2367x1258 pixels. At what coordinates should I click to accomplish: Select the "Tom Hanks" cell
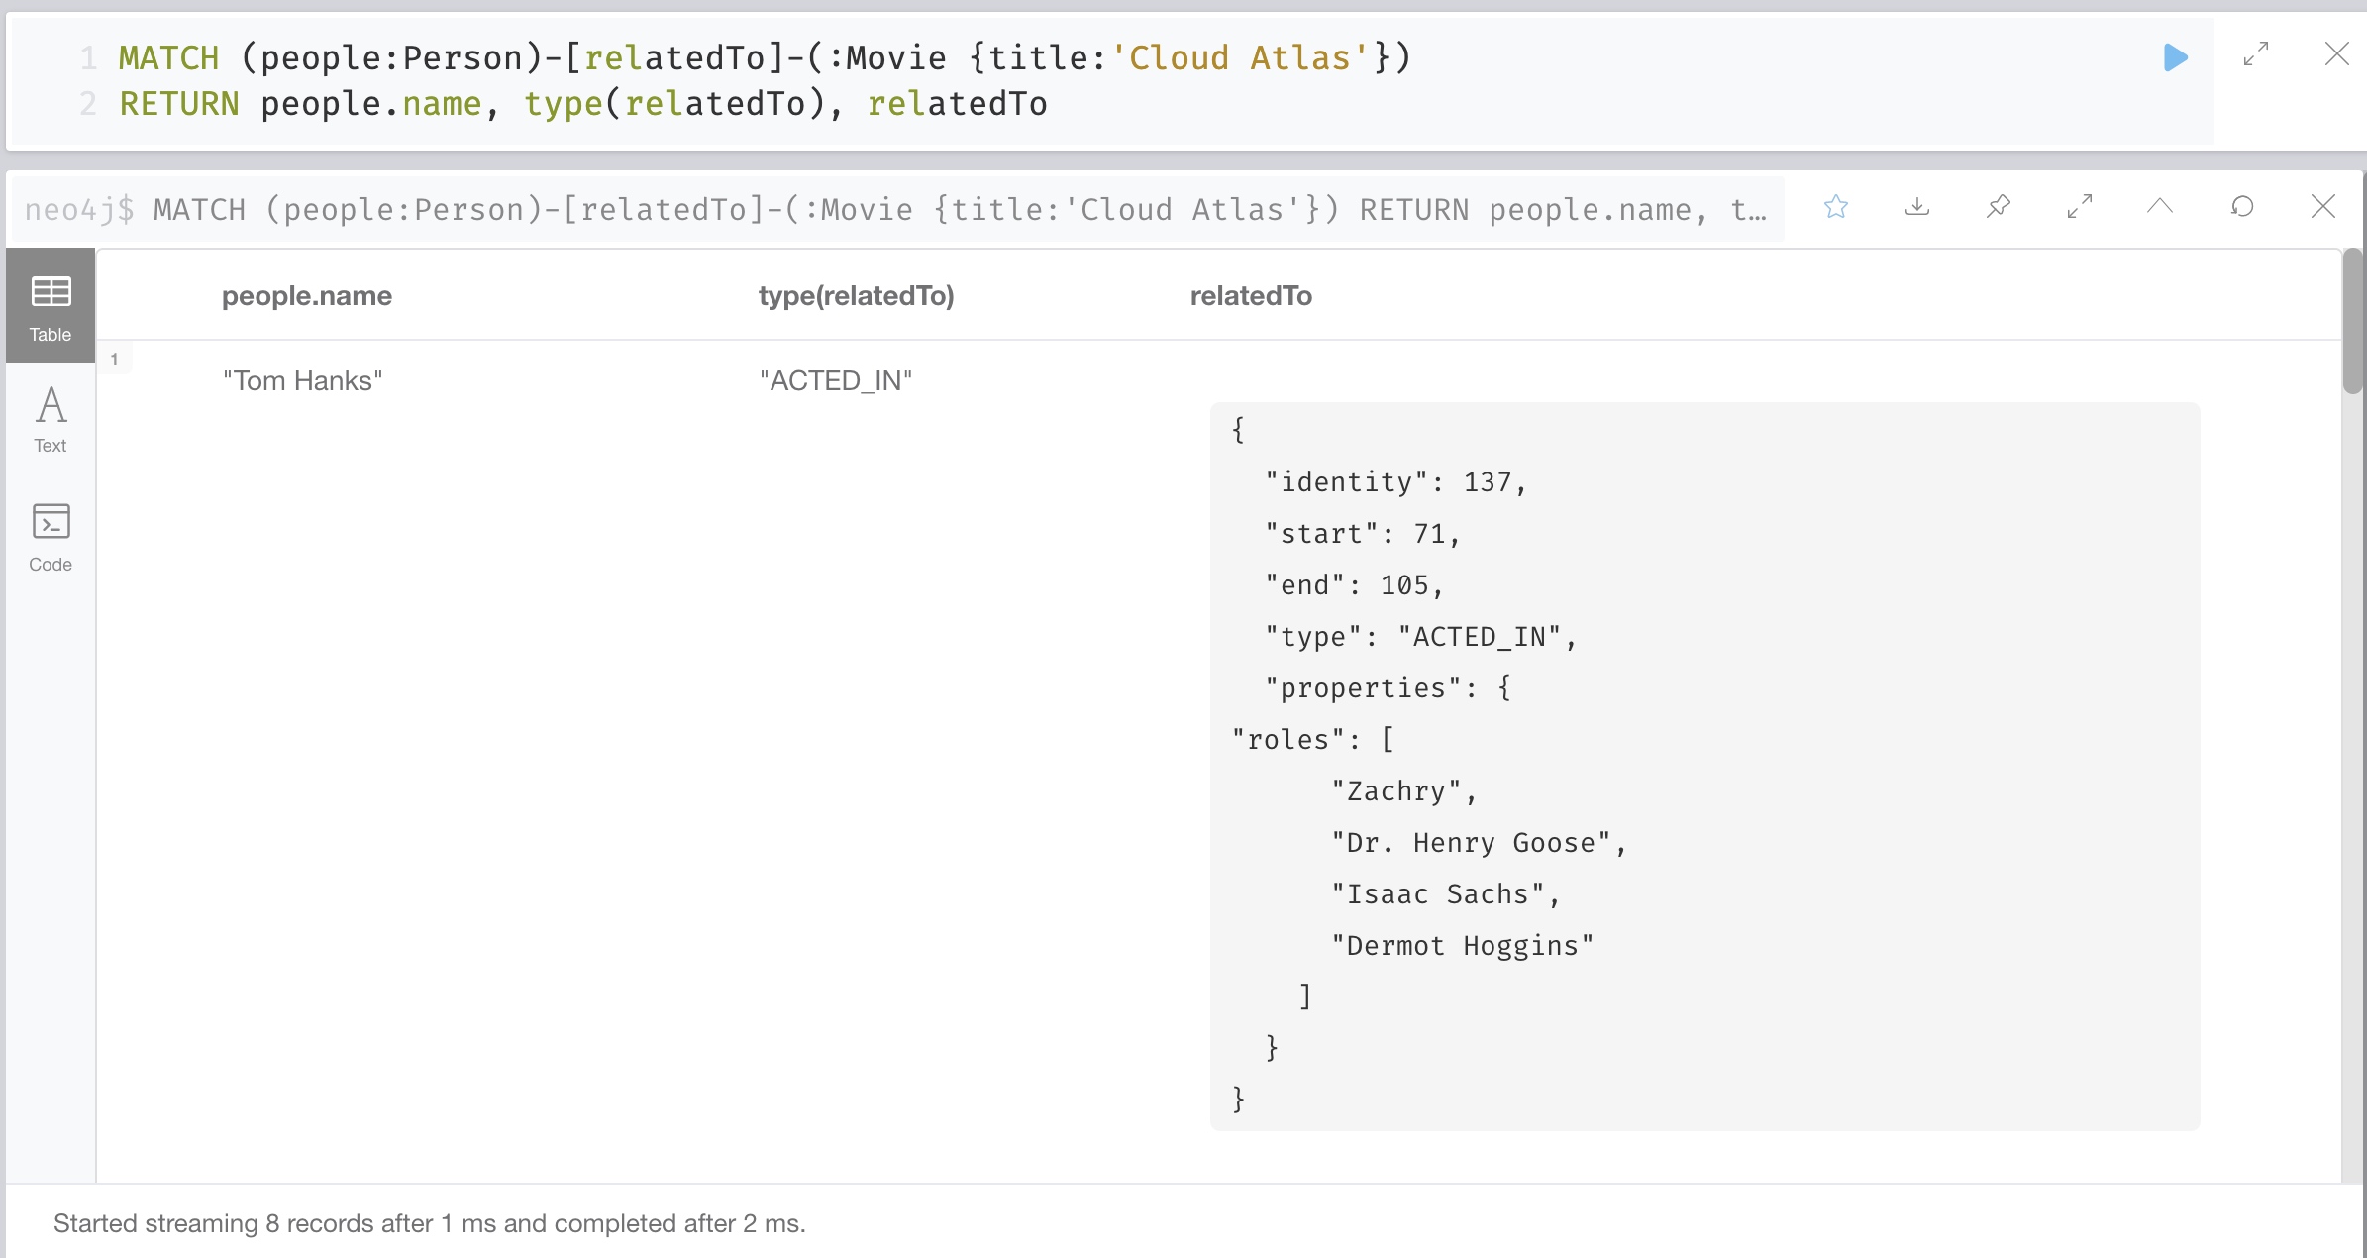point(302,381)
